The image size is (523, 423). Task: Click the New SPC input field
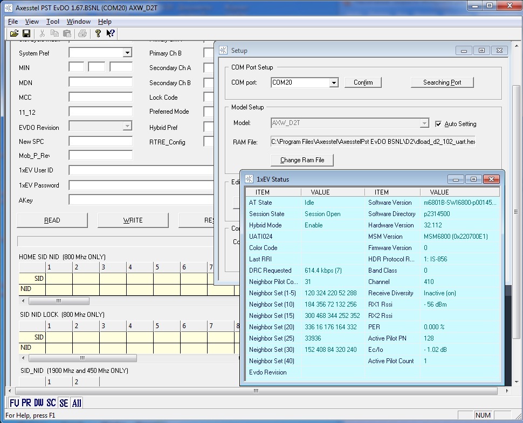click(x=100, y=141)
